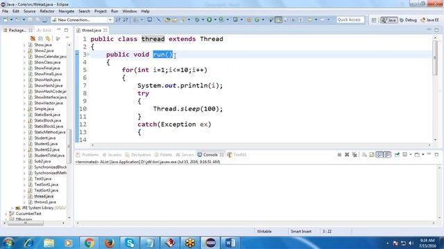The image size is (444, 249).
Task: Expand the CucumberTest project
Action: [6, 214]
